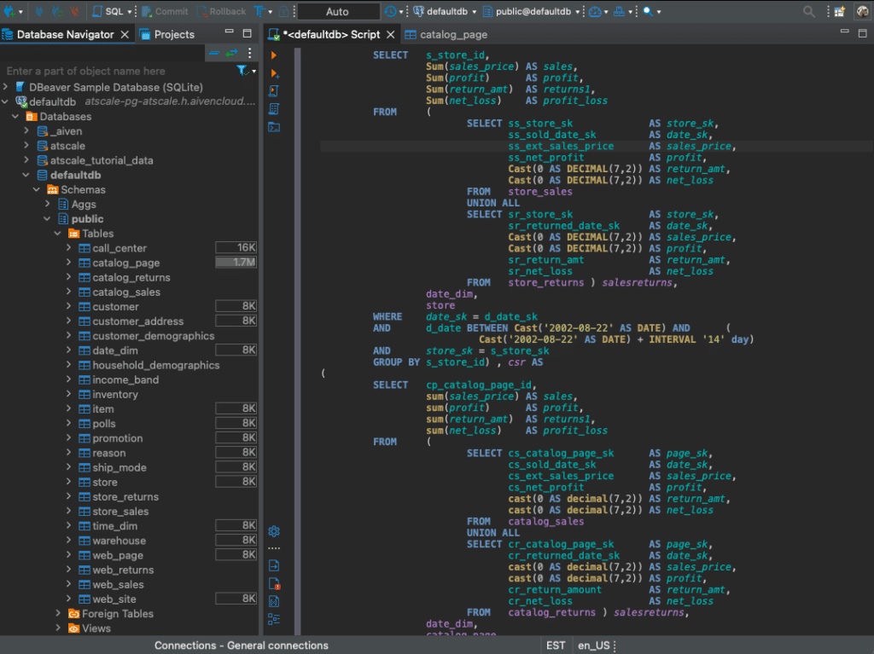Open the editor settings gear icon
The image size is (874, 654).
pos(274,531)
